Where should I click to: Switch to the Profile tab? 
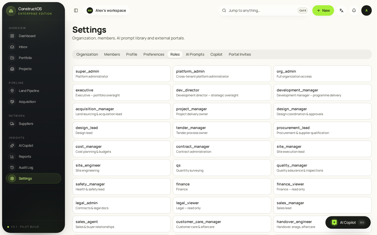(132, 54)
